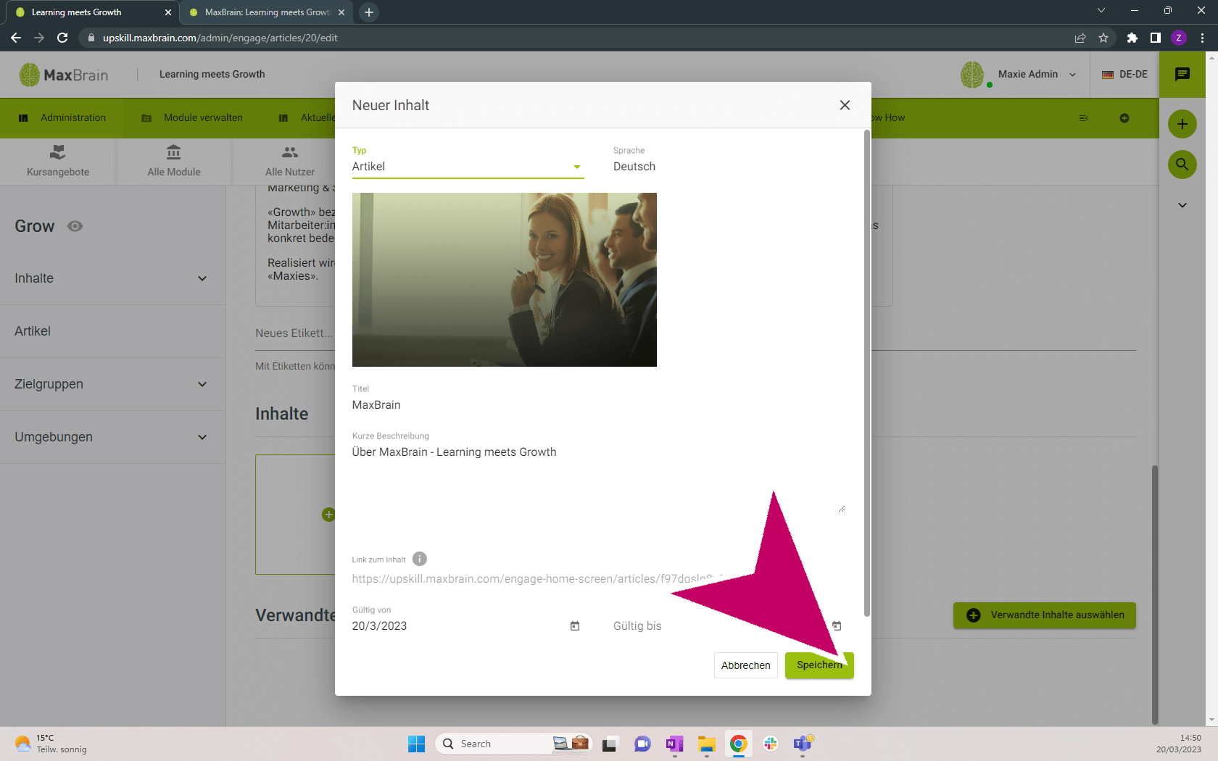Click the Sprache field showing Deutsch
Screen dimensions: 1218x761
pos(729,167)
